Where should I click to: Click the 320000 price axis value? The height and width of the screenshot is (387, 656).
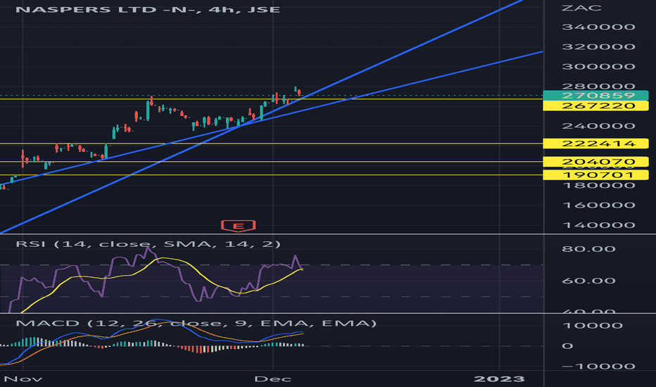point(599,46)
